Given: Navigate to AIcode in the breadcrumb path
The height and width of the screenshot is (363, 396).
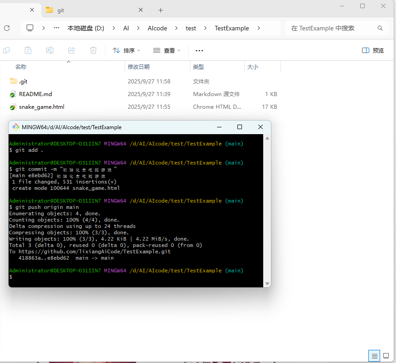Looking at the screenshot, I should [157, 28].
